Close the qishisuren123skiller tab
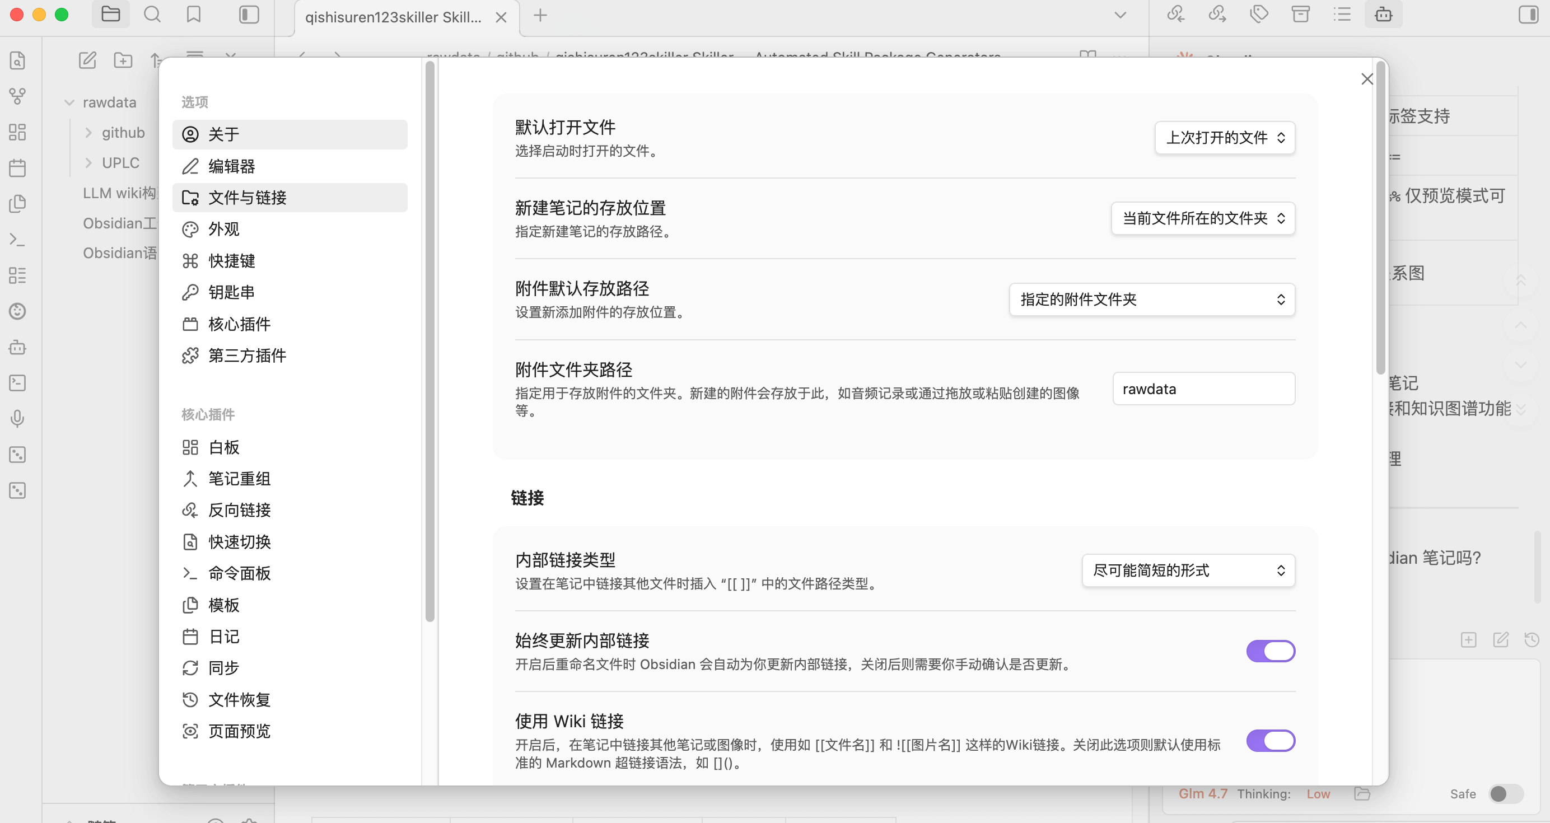This screenshot has height=823, width=1550. 501,17
